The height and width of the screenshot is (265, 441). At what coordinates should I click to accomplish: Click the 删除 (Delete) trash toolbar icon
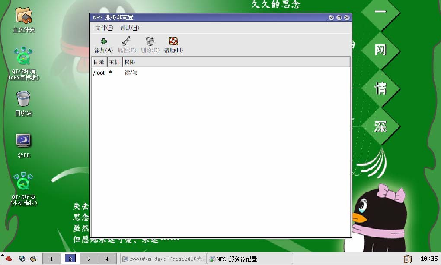pyautogui.click(x=150, y=42)
